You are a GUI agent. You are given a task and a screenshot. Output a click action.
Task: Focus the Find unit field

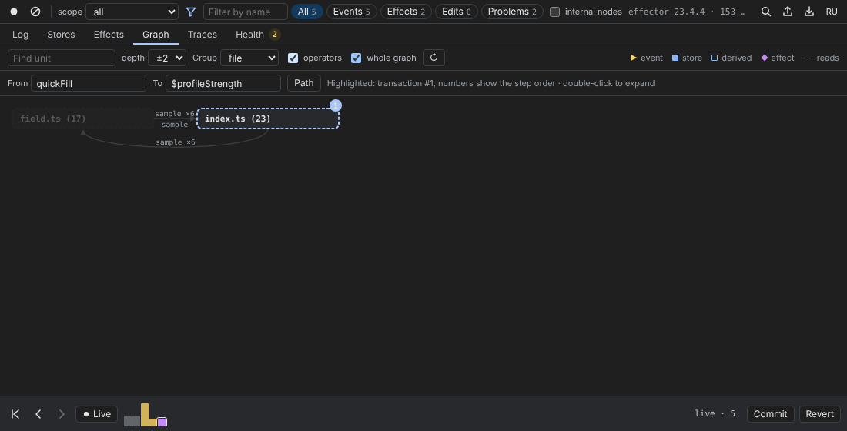click(62, 58)
